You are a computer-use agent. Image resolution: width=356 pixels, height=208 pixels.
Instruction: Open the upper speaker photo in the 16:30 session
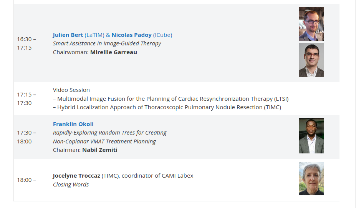point(311,24)
